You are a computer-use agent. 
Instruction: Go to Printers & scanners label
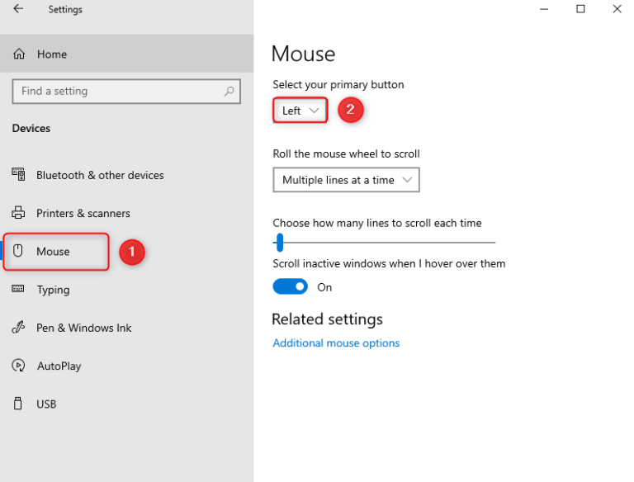pyautogui.click(x=83, y=213)
